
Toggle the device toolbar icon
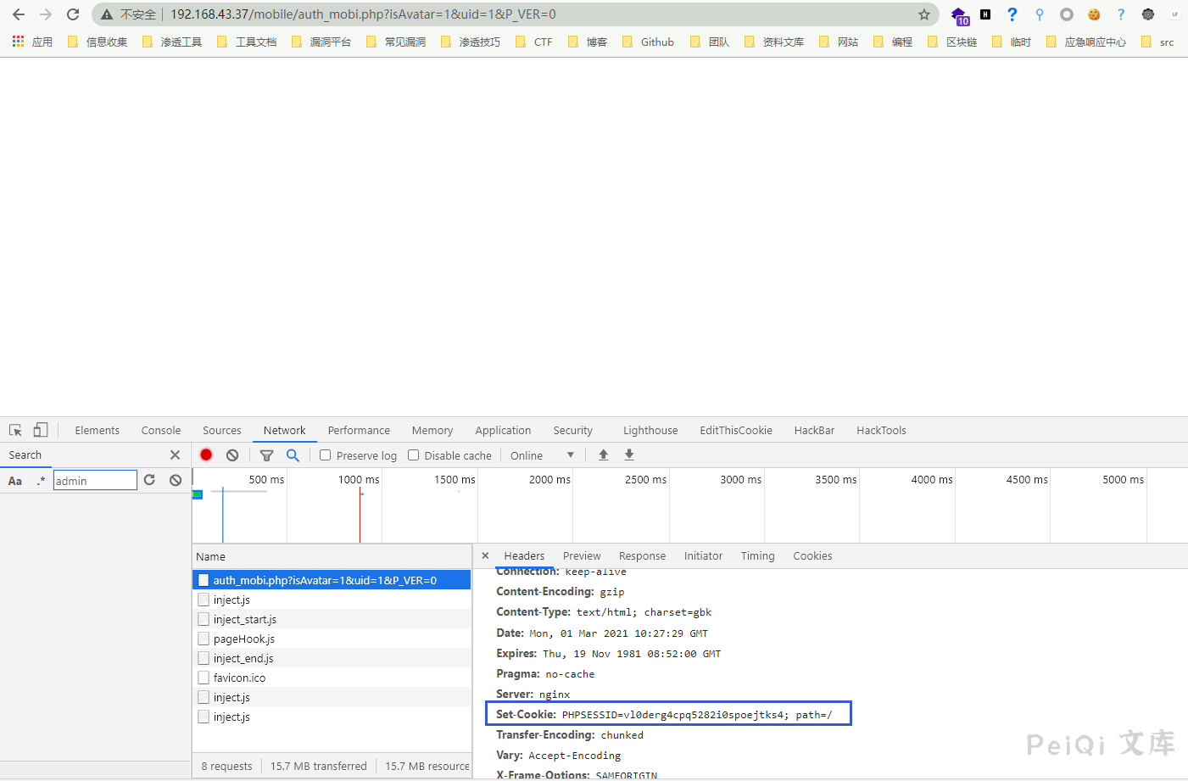tap(41, 430)
